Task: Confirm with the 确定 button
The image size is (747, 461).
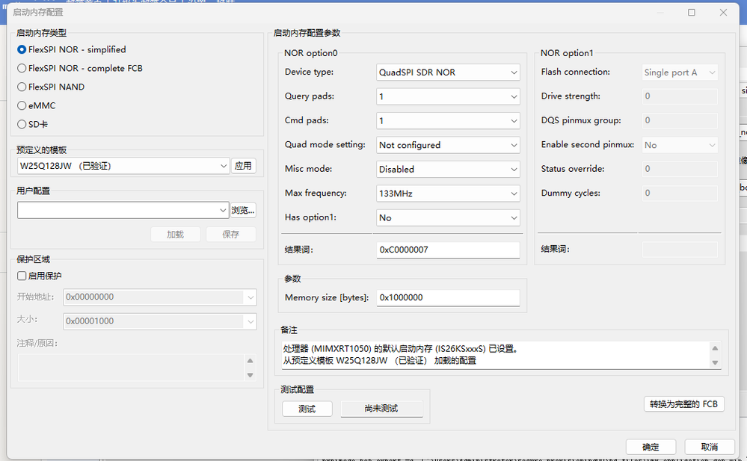Action: click(651, 447)
